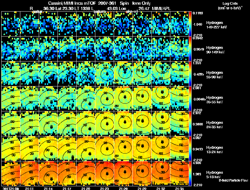Click the 21:29 time label
250x190 pixels.
point(142,189)
